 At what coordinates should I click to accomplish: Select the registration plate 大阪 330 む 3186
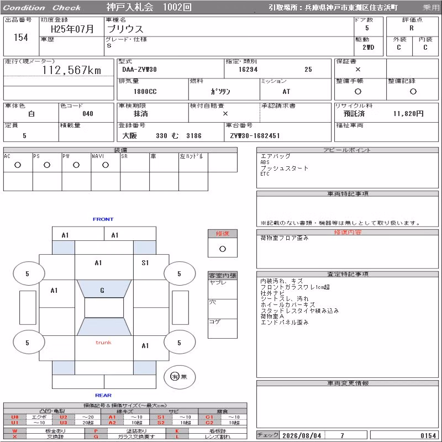tap(162, 135)
